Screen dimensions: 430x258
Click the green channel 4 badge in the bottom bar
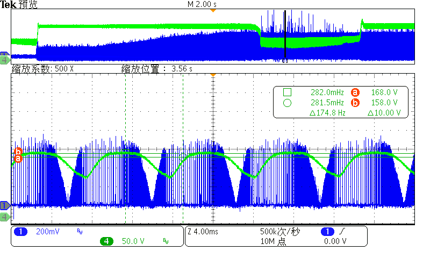point(106,241)
